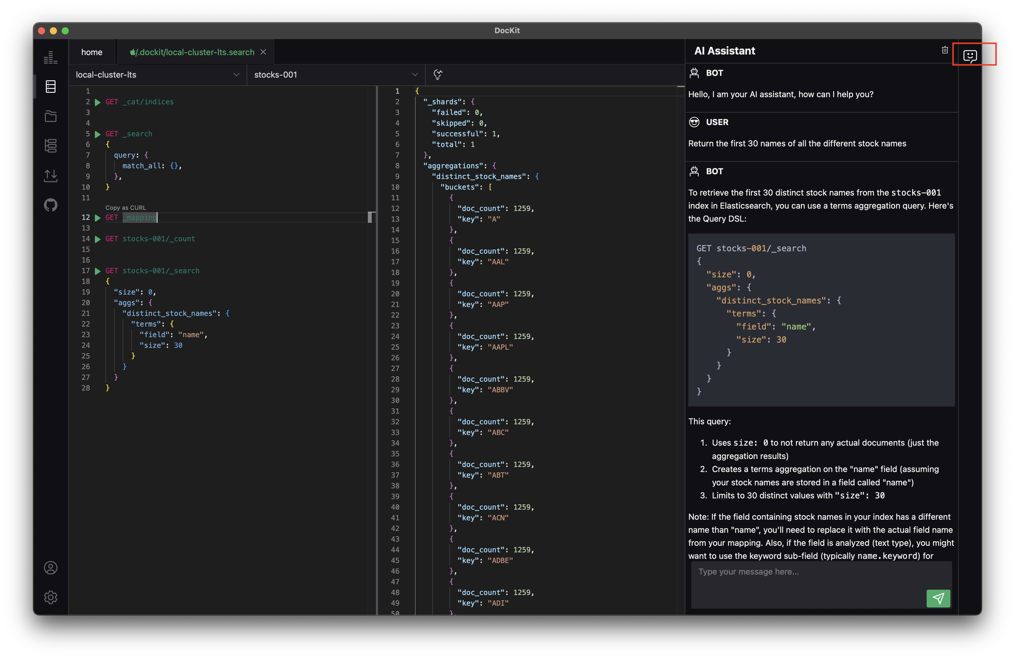Run GET stocks-001/_search via its green play triangle

click(98, 271)
